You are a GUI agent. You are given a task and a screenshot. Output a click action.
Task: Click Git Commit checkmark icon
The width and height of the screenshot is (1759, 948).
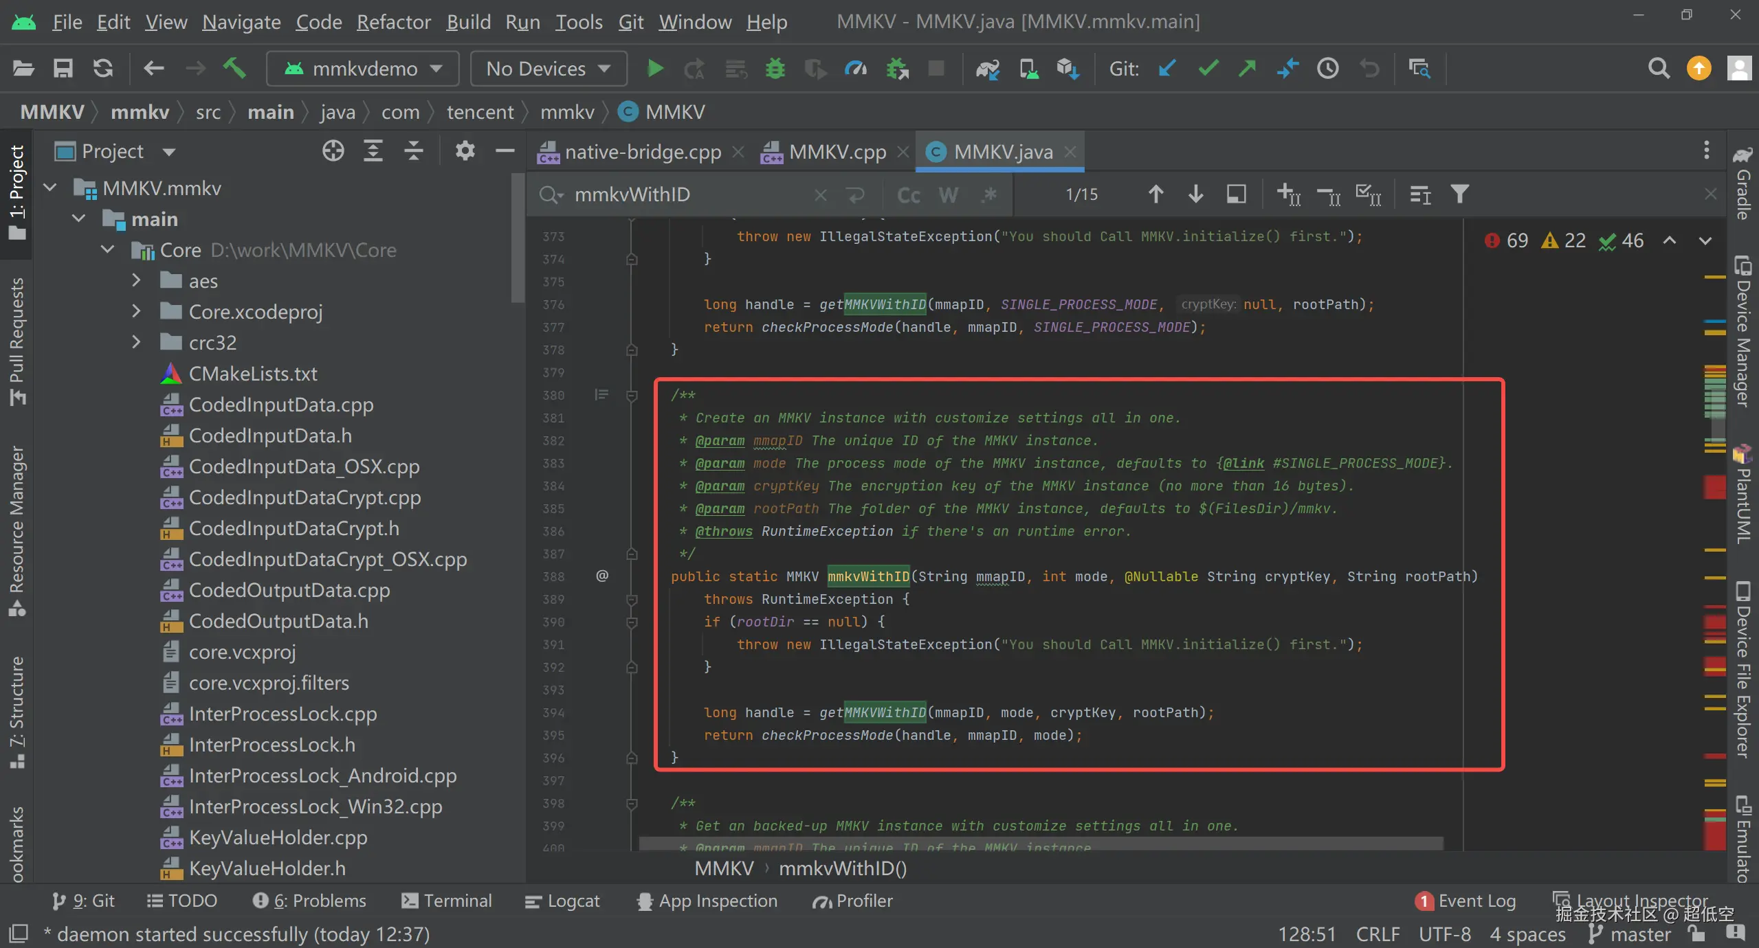1208,69
